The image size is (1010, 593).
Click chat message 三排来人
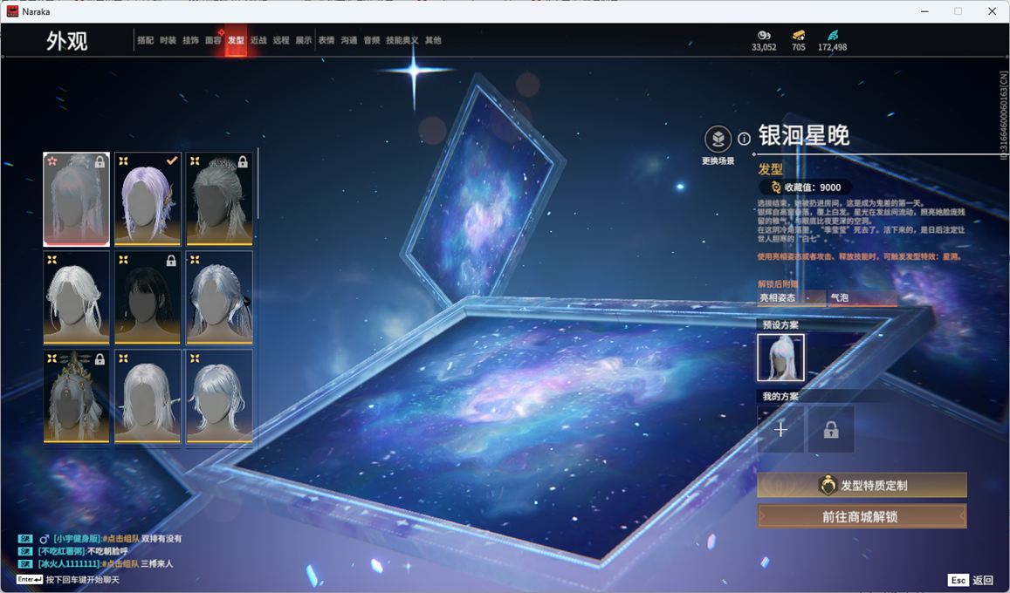tap(156, 563)
